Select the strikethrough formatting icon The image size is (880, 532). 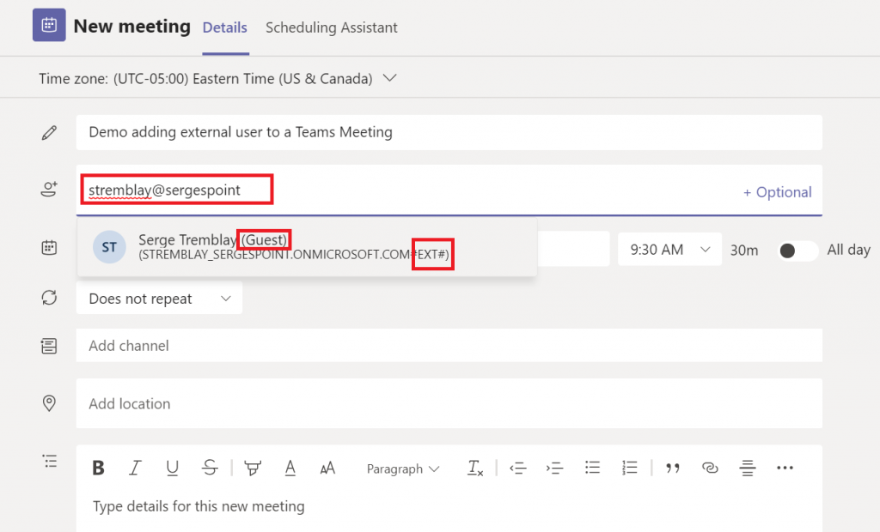pyautogui.click(x=210, y=468)
